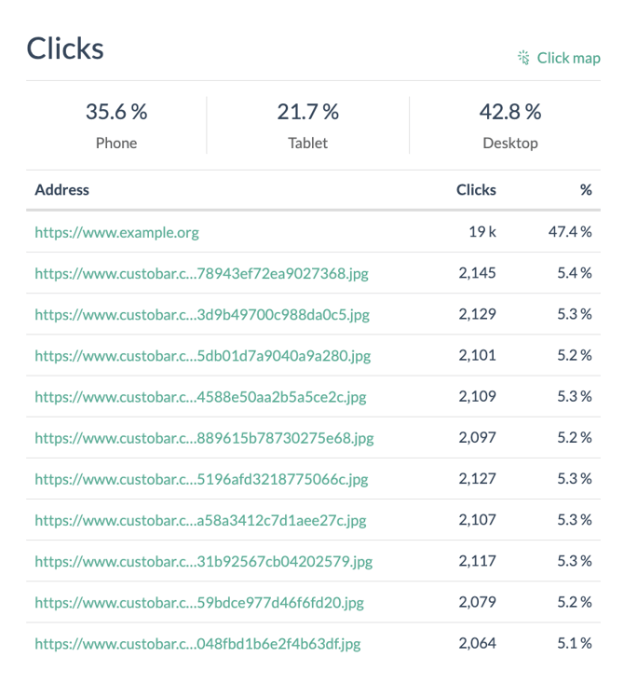Screen dimensions: 624x698
Task: Open link ending 889615b78730275e68.jpg
Action: [204, 437]
